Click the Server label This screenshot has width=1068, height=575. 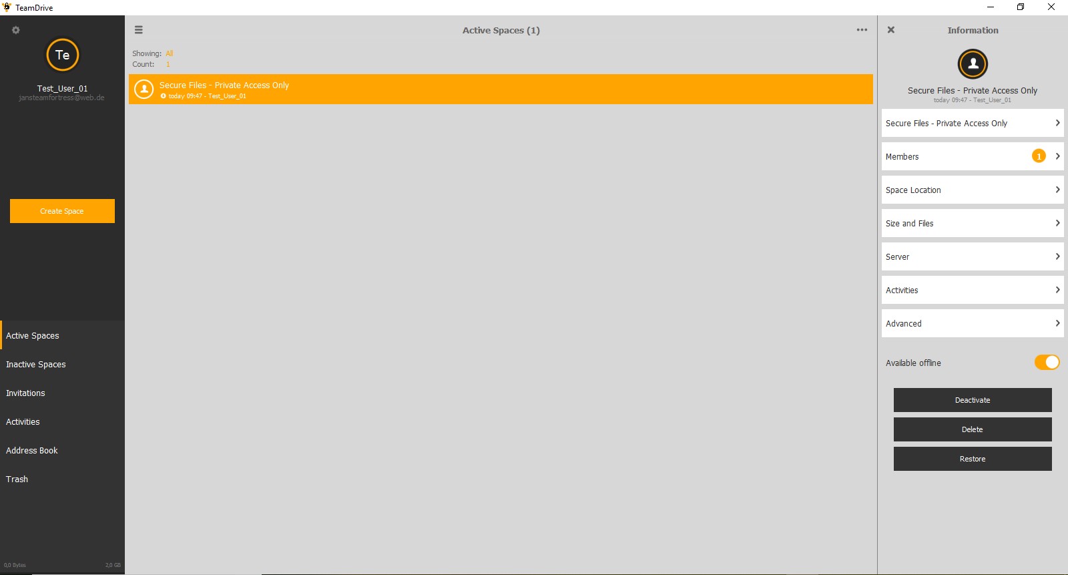(x=897, y=256)
